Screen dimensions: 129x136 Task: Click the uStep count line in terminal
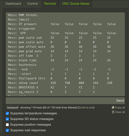60,83
